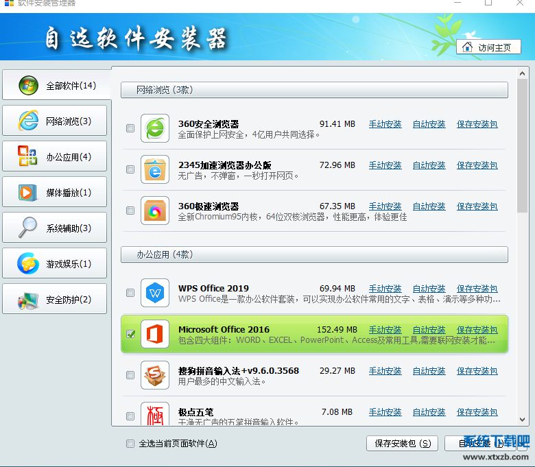Collapse the 网络浏览 (3款) section header

pyautogui.click(x=314, y=90)
